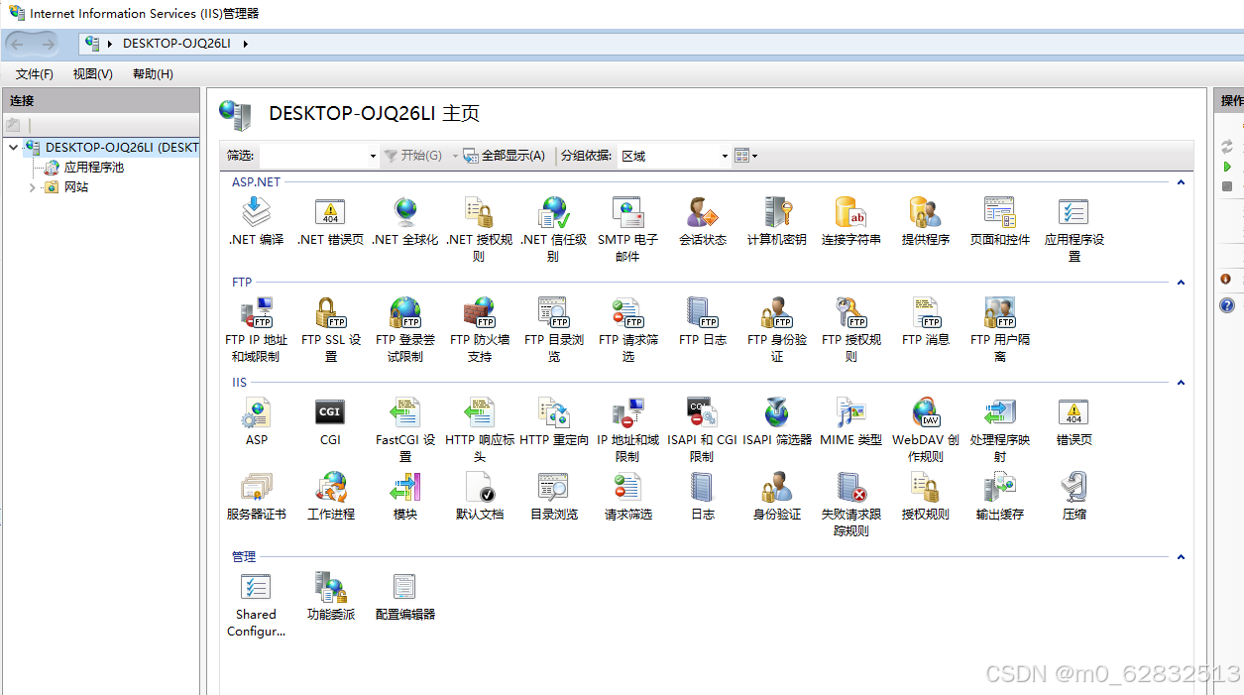This screenshot has height=695, width=1244.
Task: Open the .NET 编译 feature
Action: [x=256, y=221]
